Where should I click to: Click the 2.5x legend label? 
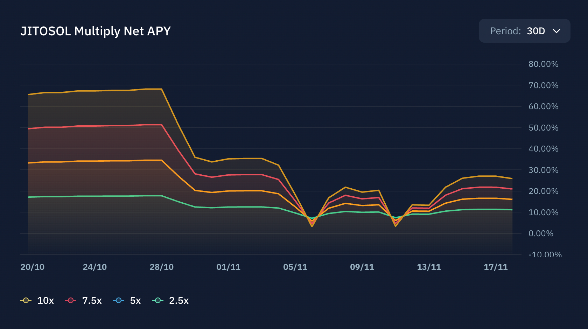click(179, 301)
